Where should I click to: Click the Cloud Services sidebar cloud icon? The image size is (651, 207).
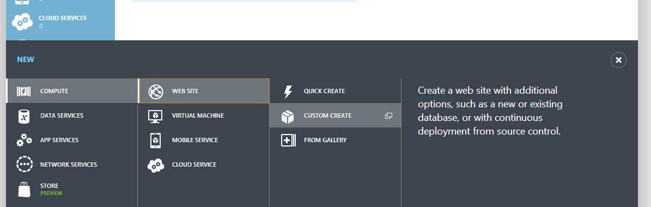[x=22, y=22]
